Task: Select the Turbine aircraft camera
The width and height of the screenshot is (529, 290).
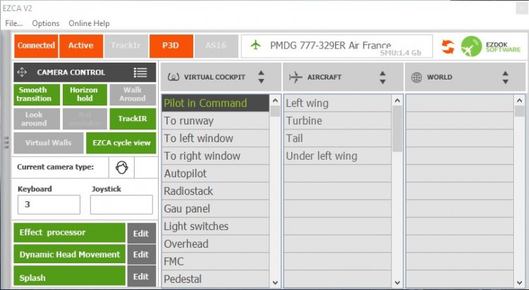Action: click(x=337, y=120)
